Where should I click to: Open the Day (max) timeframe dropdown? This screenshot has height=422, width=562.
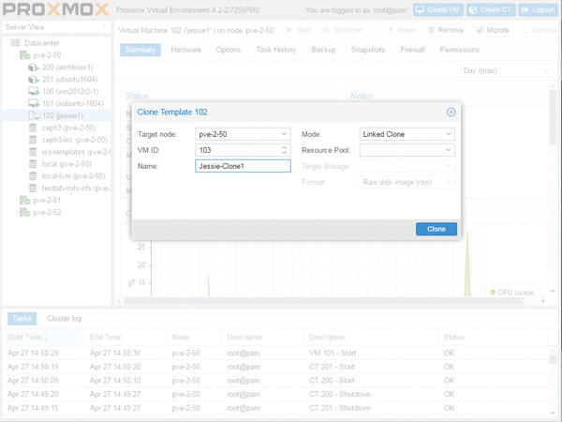pyautogui.click(x=506, y=70)
